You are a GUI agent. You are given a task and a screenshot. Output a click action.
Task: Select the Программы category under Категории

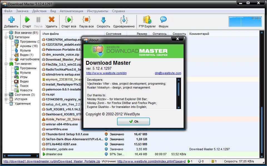click(29, 41)
